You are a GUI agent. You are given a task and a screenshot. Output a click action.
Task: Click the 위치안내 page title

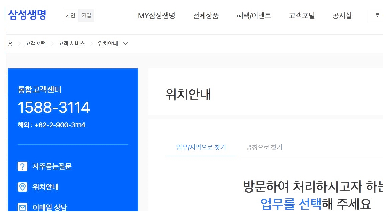pos(188,94)
